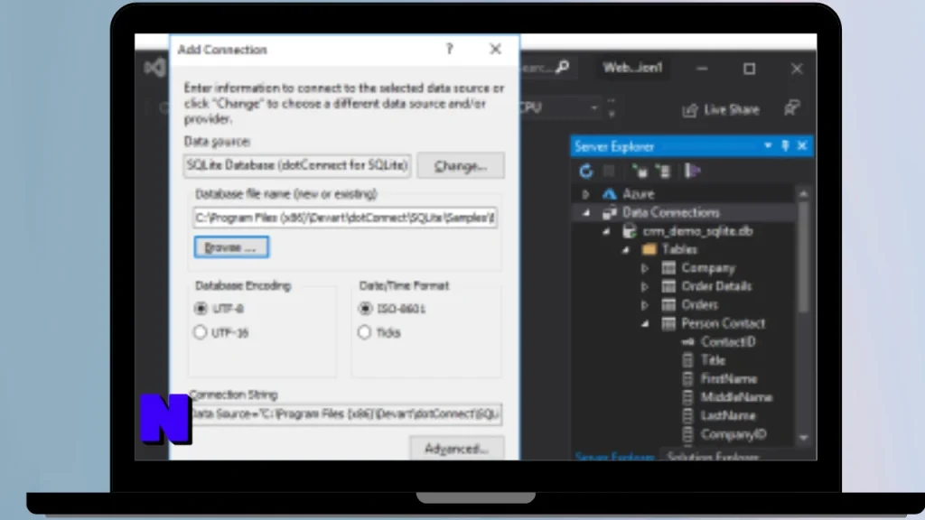Switch to the Server Explorer bottom tab
The width and height of the screenshot is (925, 520).
tap(614, 456)
